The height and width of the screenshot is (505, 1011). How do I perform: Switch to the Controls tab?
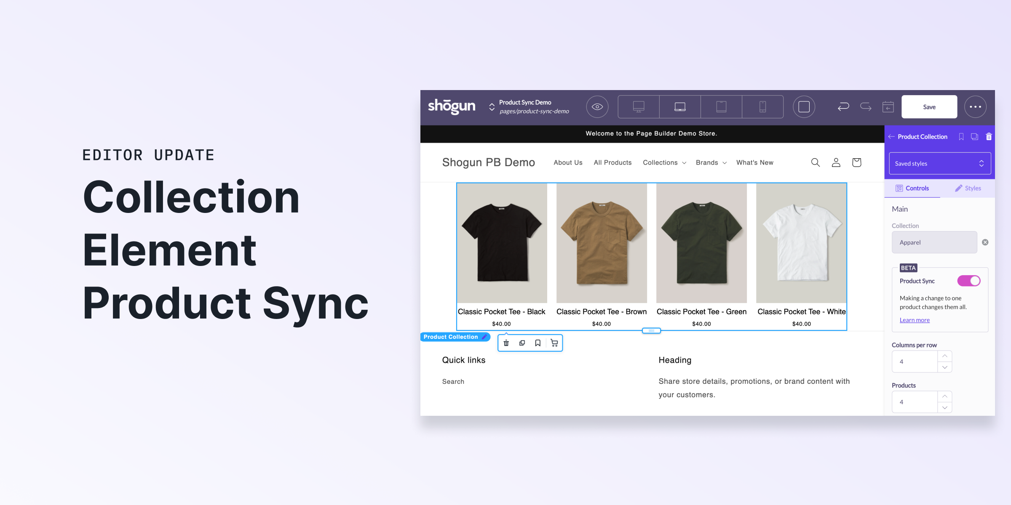tap(912, 188)
